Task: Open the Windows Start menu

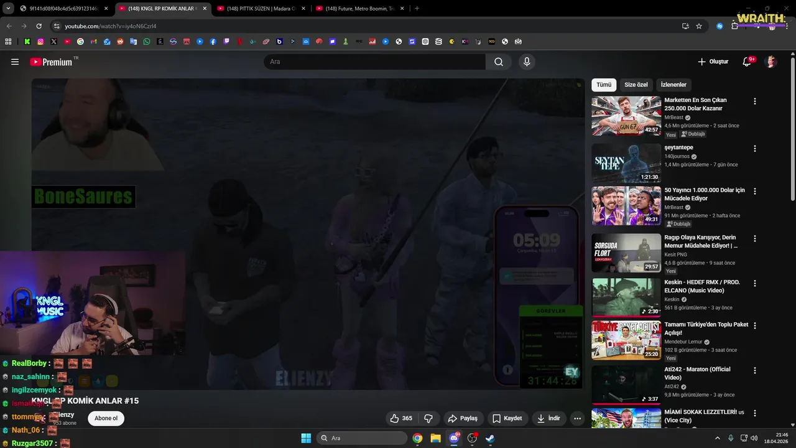Action: coord(306,438)
